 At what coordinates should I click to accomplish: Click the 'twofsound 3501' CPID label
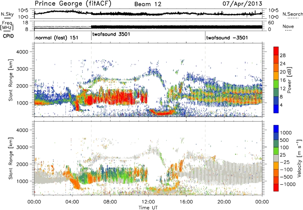pyautogui.click(x=111, y=34)
